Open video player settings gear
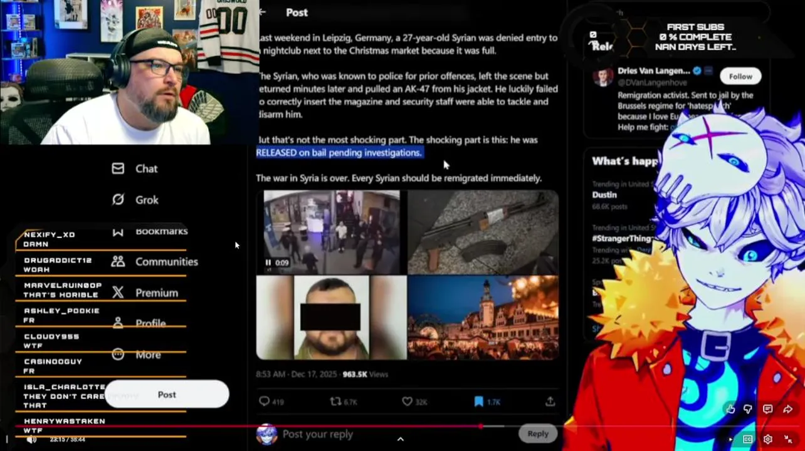Image resolution: width=805 pixels, height=451 pixels. [768, 439]
